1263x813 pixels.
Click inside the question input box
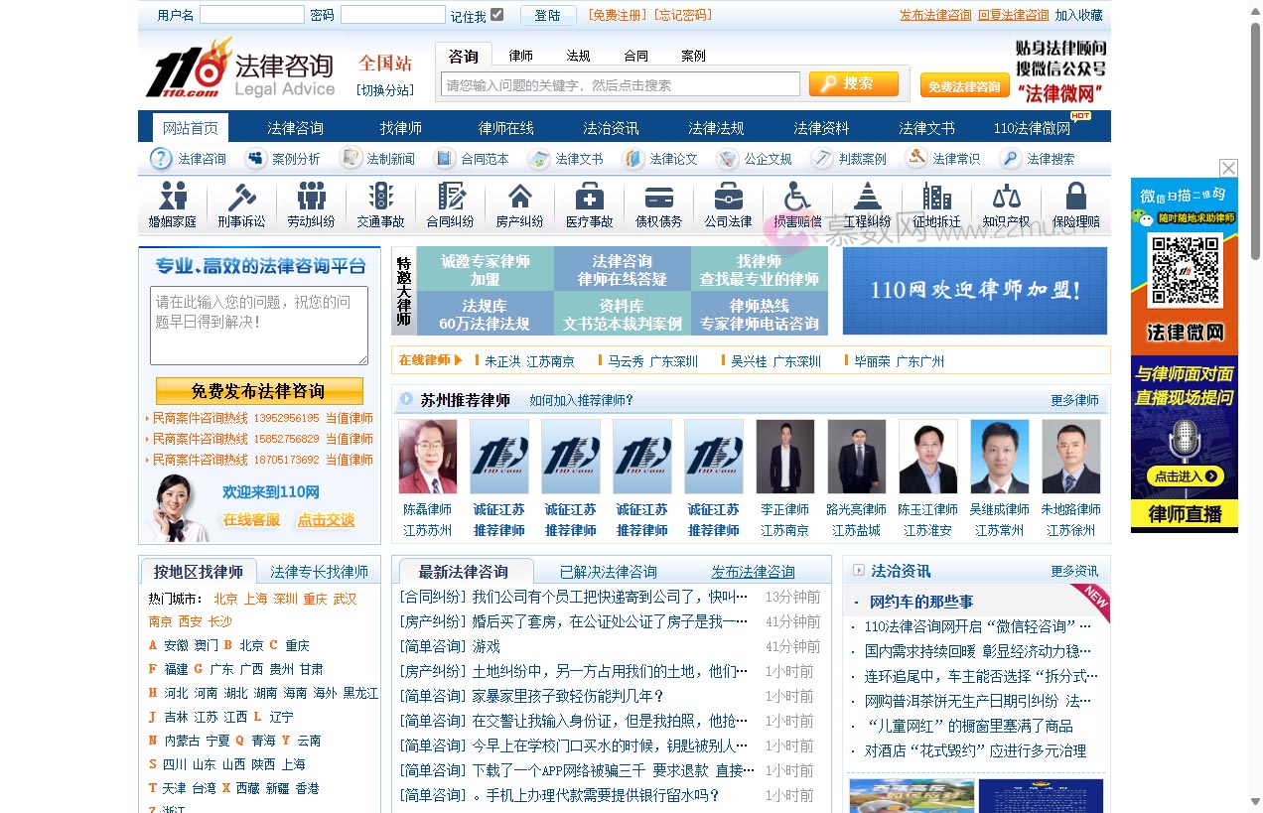tap(258, 323)
